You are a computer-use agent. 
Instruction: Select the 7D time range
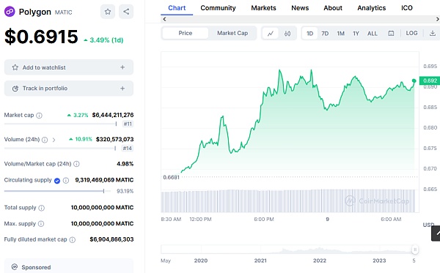pos(325,34)
